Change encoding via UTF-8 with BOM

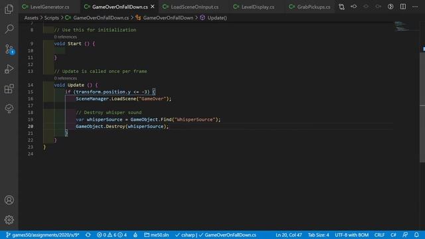351,235
